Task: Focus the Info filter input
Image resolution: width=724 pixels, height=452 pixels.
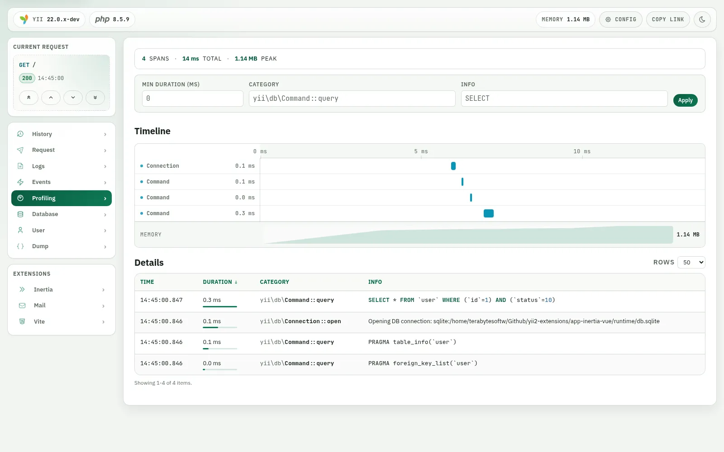Action: click(564, 99)
